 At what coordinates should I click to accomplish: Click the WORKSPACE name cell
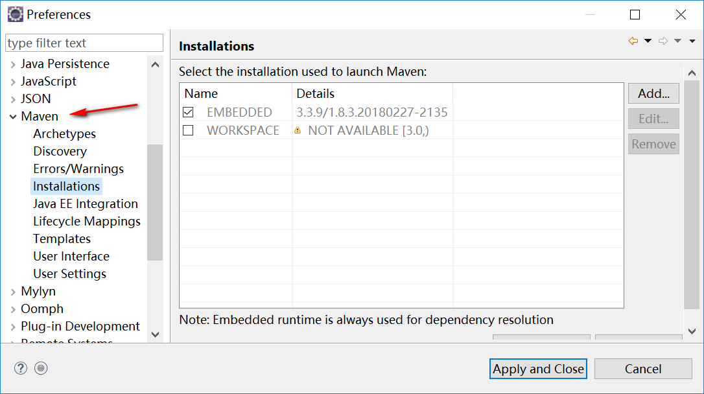click(x=243, y=131)
